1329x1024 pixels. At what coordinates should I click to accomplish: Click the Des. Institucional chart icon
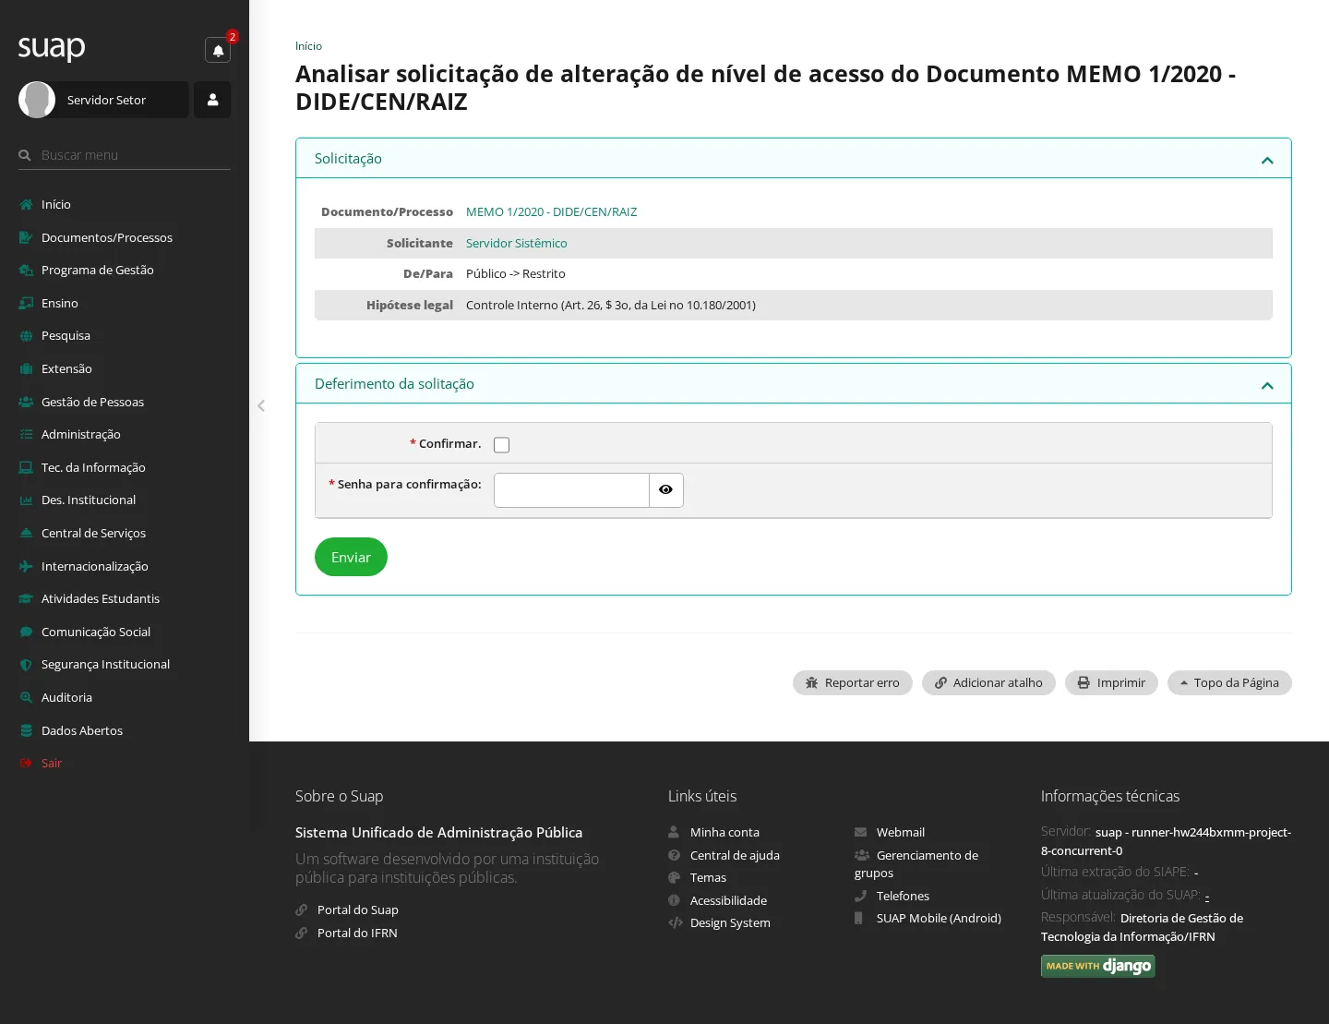click(x=26, y=500)
